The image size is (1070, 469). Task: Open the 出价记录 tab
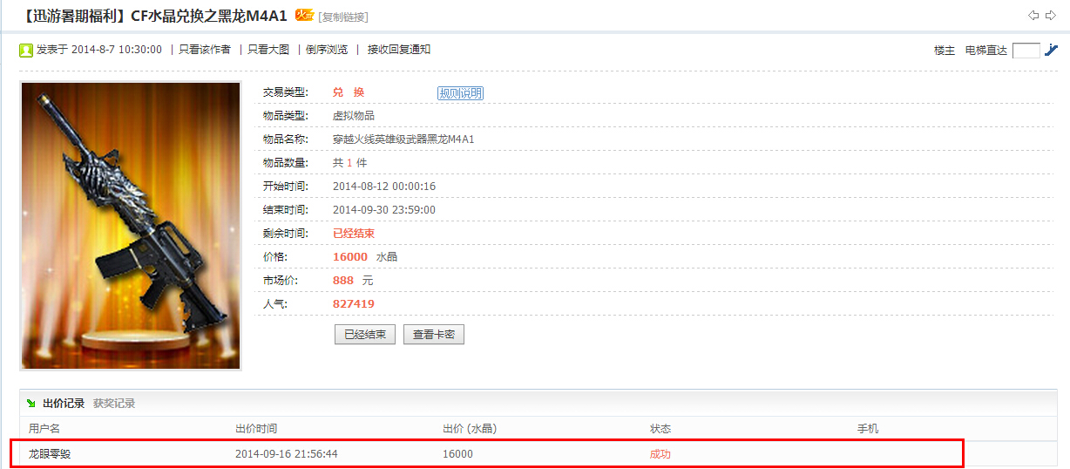point(64,404)
